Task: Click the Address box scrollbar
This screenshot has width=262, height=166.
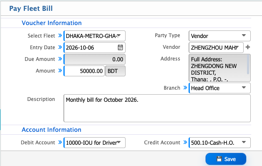Action: (x=248, y=65)
